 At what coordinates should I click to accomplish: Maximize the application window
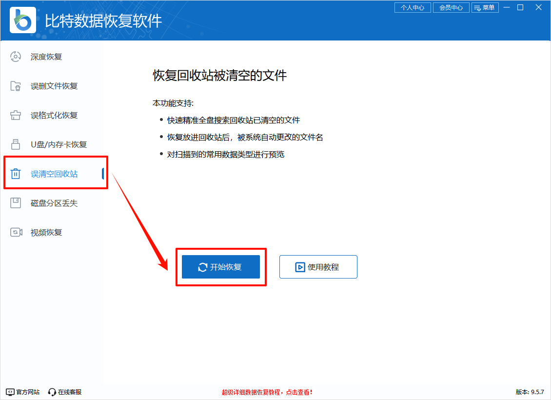tap(520, 7)
